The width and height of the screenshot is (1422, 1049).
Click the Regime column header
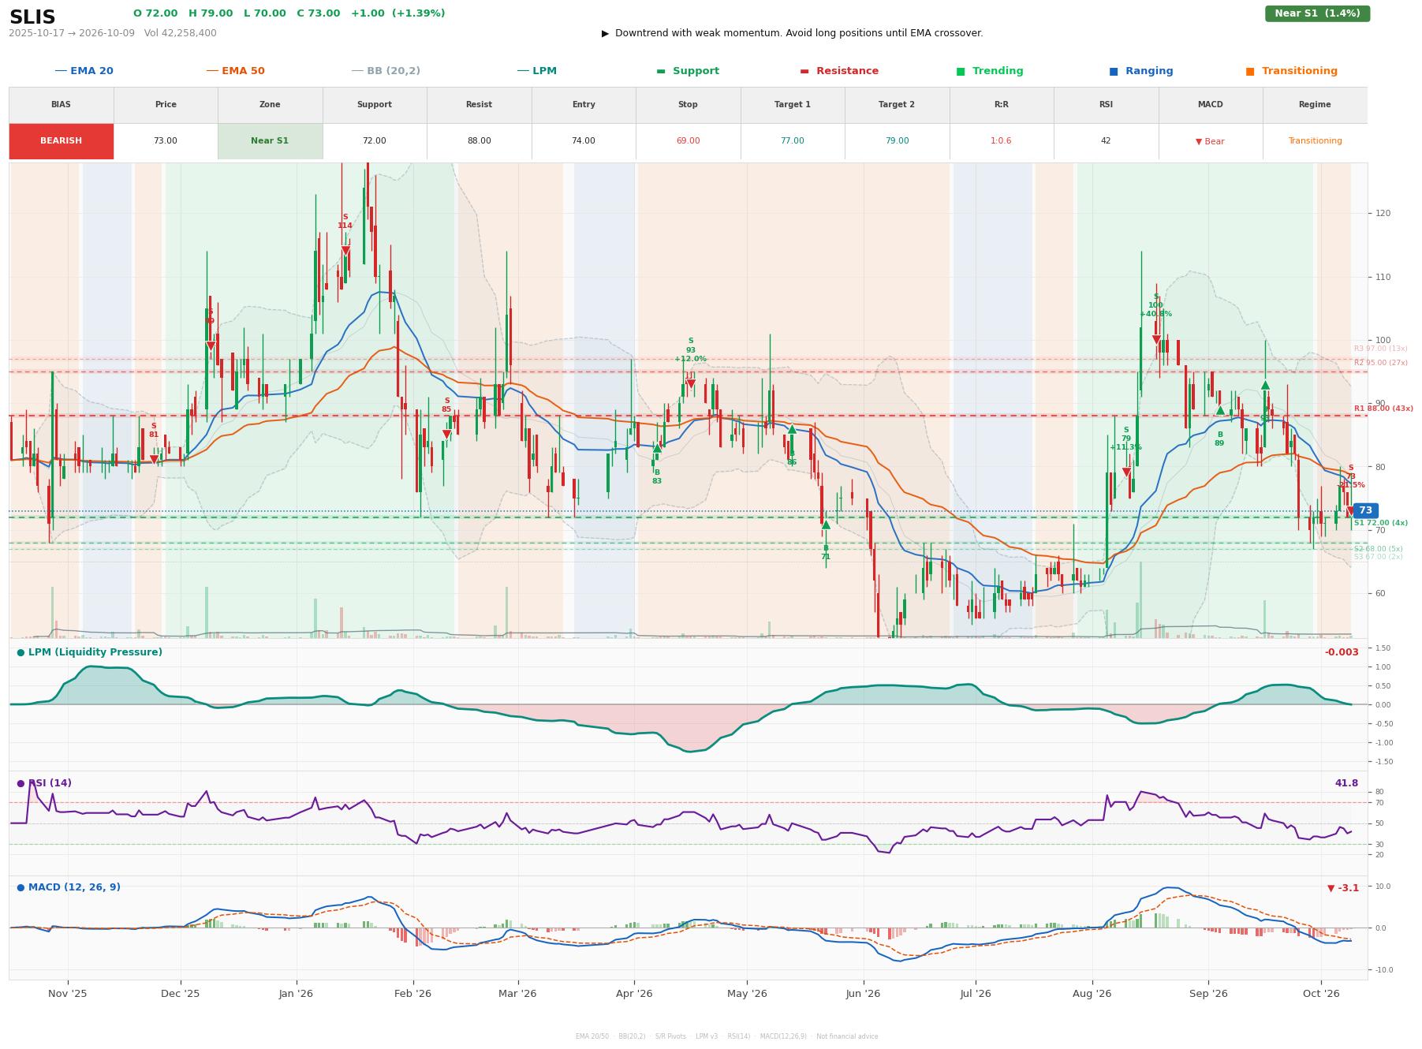point(1315,105)
